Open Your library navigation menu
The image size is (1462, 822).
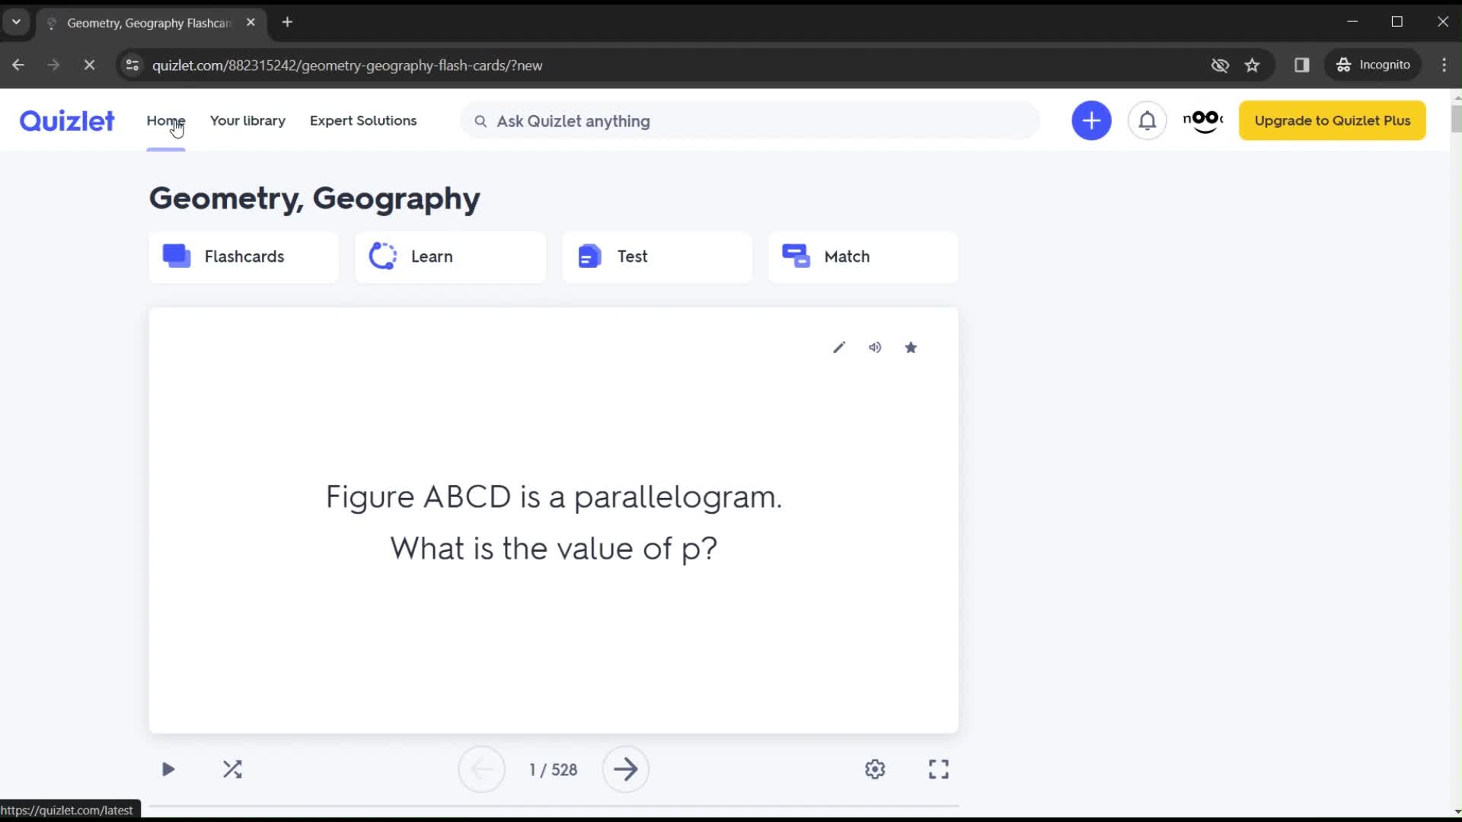click(247, 120)
